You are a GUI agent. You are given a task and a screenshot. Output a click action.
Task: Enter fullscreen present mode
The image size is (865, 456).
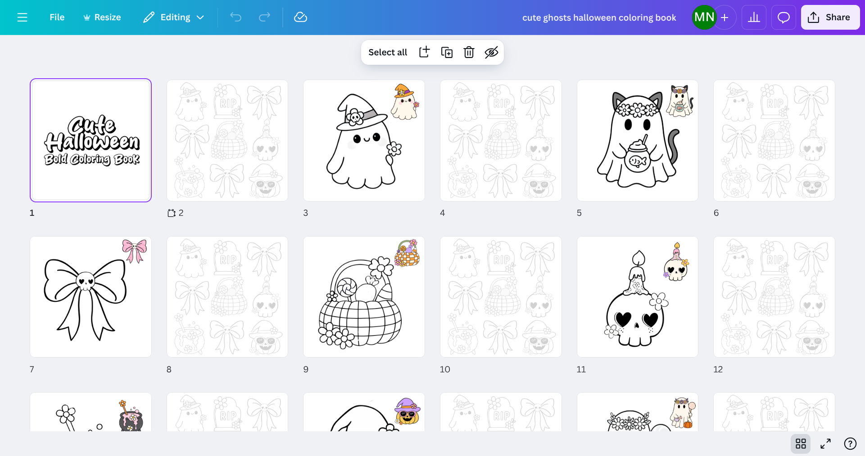825,444
